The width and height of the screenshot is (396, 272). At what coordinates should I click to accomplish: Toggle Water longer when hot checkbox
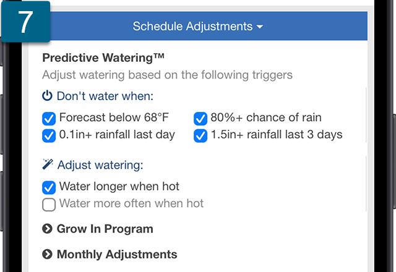(49, 187)
